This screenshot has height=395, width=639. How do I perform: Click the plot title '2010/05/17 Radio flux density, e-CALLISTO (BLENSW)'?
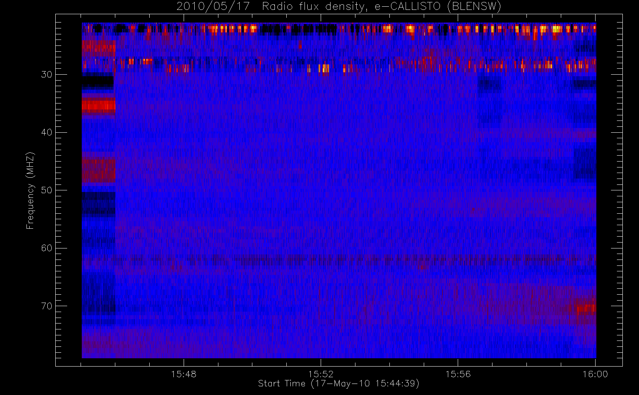[338, 7]
